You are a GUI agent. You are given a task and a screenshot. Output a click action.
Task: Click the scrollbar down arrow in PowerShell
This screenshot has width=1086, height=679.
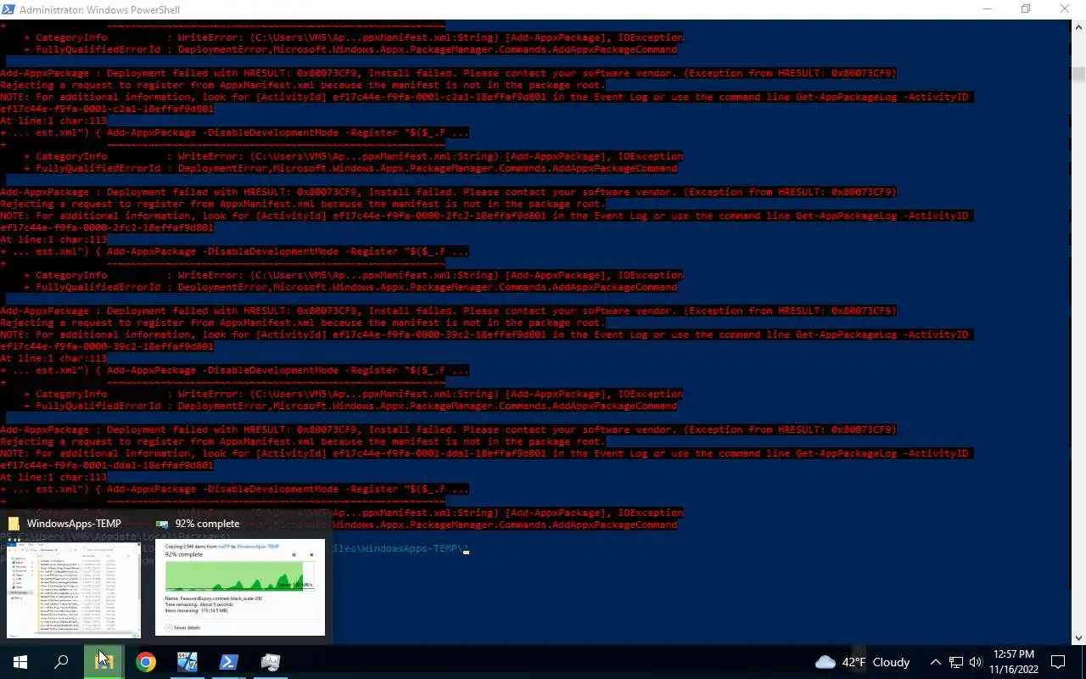pyautogui.click(x=1078, y=637)
